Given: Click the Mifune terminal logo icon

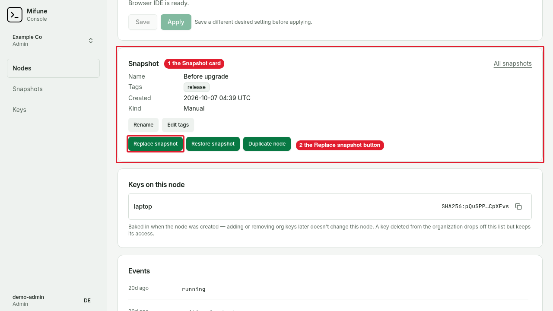Looking at the screenshot, I should click(15, 15).
